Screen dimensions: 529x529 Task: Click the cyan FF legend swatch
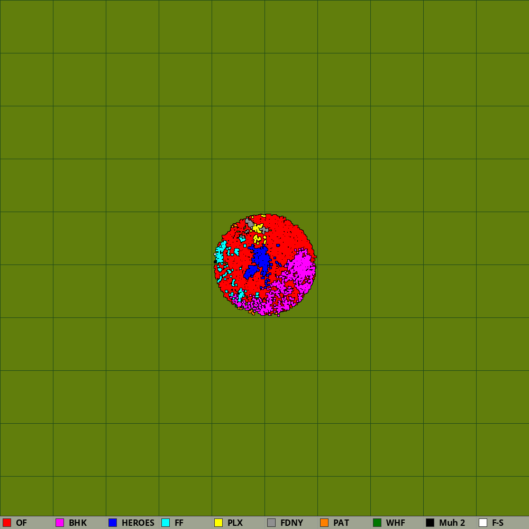coord(166,523)
